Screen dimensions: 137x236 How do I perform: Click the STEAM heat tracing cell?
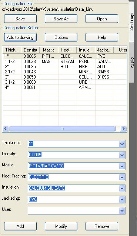tap(67, 62)
